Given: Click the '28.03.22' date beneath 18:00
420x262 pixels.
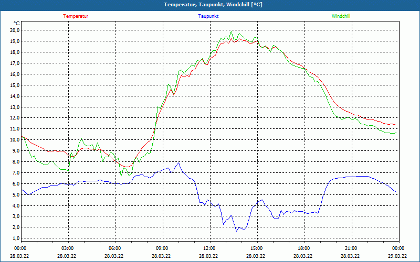Looking at the screenshot, I should coord(303,256).
